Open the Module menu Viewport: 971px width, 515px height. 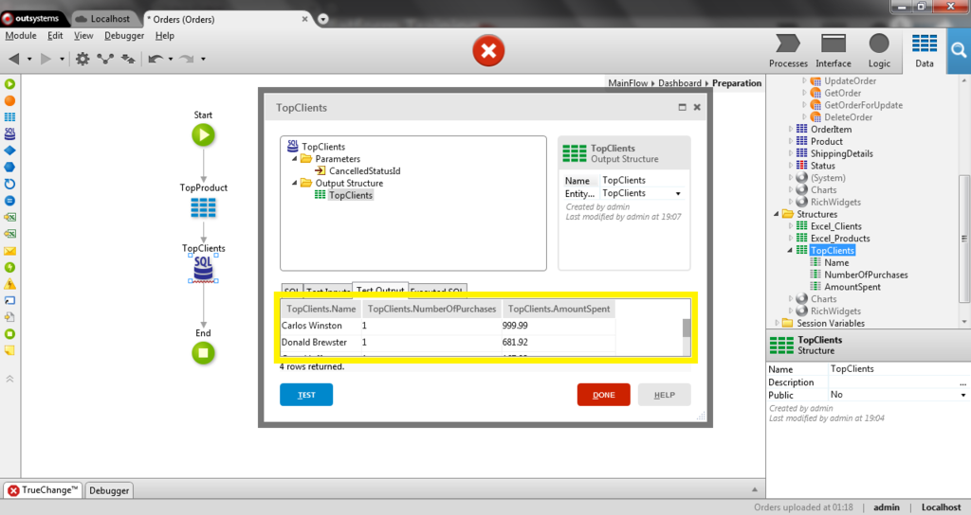(x=21, y=36)
